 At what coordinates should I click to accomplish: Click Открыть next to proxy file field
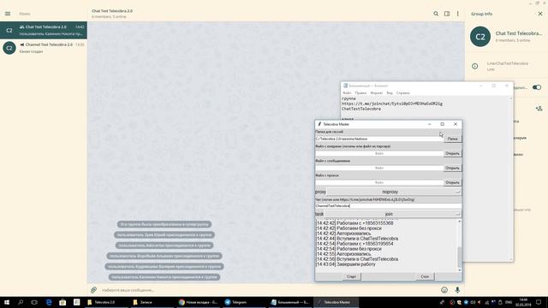point(452,182)
